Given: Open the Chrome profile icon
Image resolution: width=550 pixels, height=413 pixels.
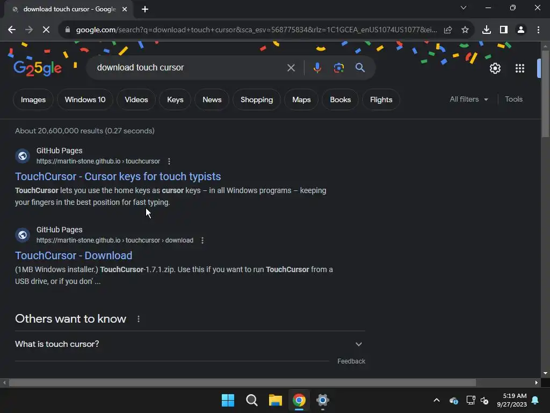Looking at the screenshot, I should (x=521, y=30).
